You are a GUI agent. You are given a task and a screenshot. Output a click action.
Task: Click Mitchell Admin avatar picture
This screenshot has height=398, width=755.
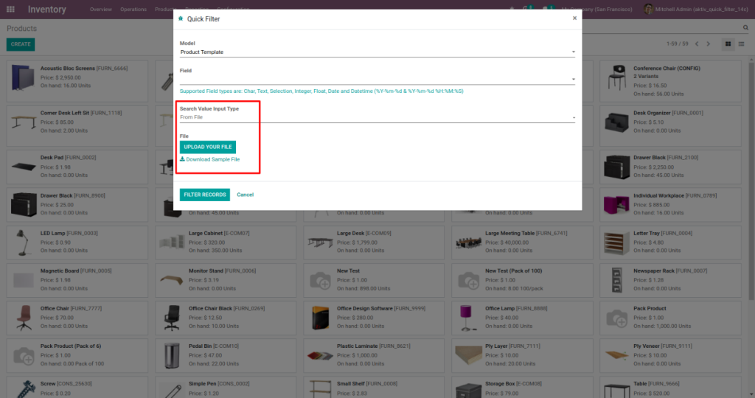[648, 9]
